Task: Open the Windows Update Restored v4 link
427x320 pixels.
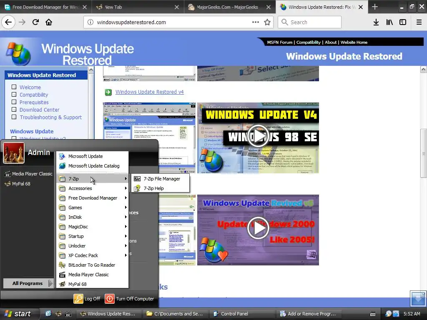Action: click(x=150, y=92)
